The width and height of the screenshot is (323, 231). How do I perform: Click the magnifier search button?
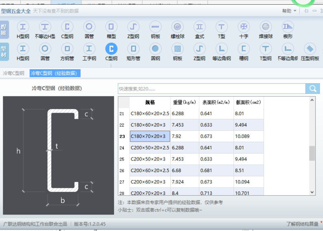pos(312,89)
